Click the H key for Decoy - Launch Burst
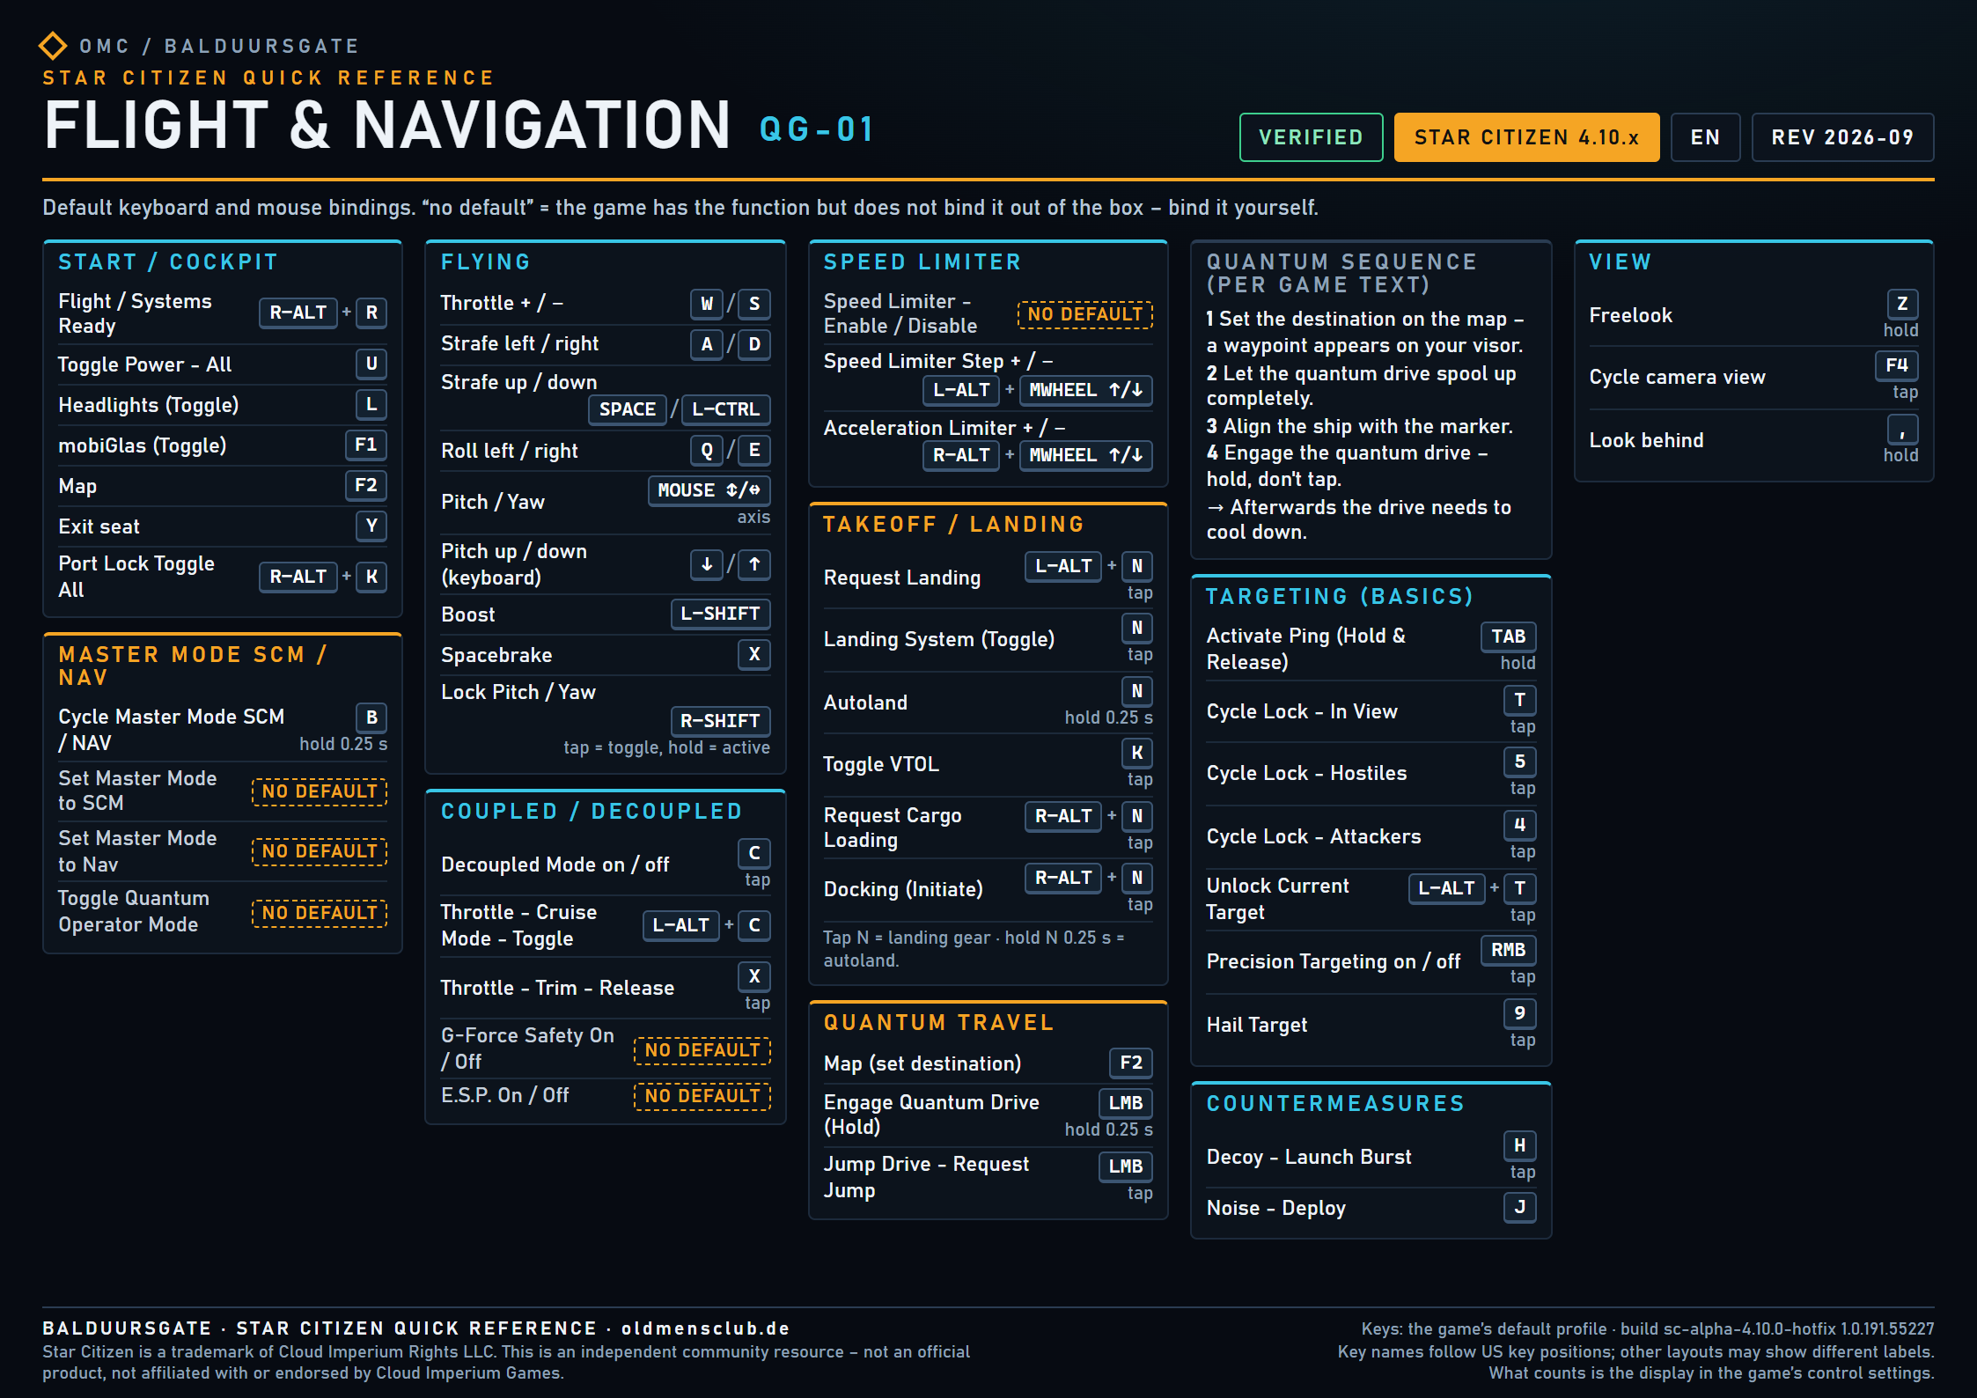 (1520, 1145)
